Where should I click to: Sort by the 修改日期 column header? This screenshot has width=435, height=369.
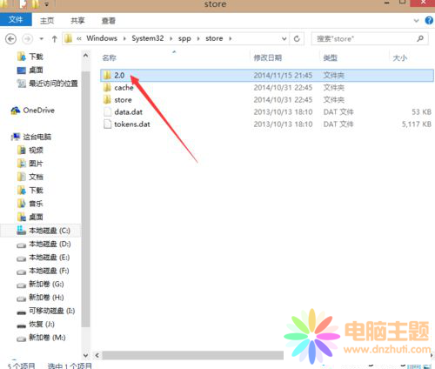268,57
